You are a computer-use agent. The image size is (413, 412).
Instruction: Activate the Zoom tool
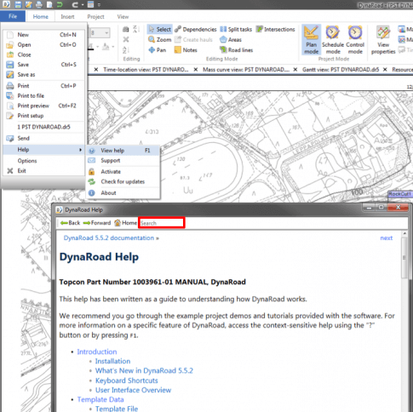pyautogui.click(x=160, y=40)
